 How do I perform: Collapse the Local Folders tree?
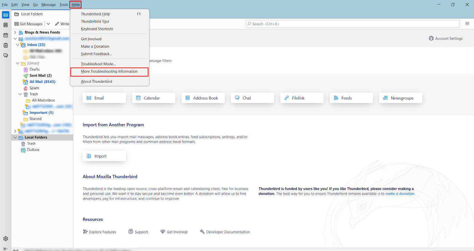[x=15, y=138]
